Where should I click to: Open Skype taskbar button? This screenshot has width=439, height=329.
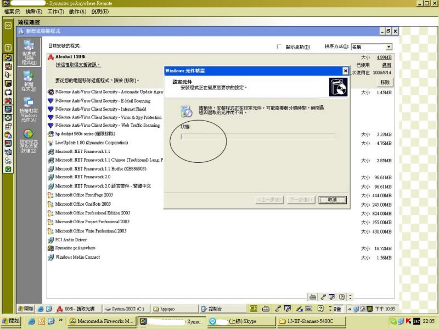coord(241,321)
